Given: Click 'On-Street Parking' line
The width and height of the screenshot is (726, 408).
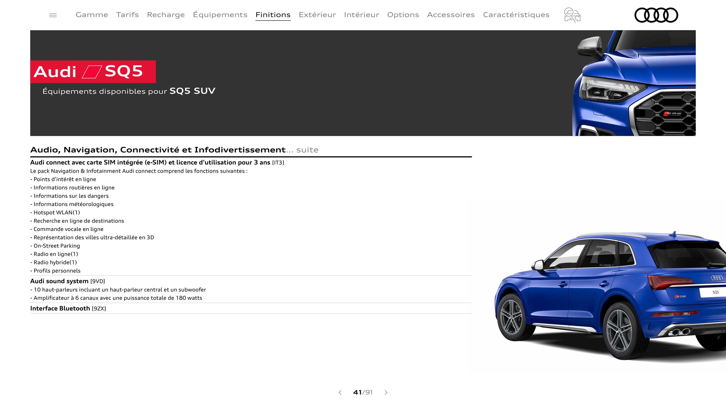Looking at the screenshot, I should tap(55, 246).
